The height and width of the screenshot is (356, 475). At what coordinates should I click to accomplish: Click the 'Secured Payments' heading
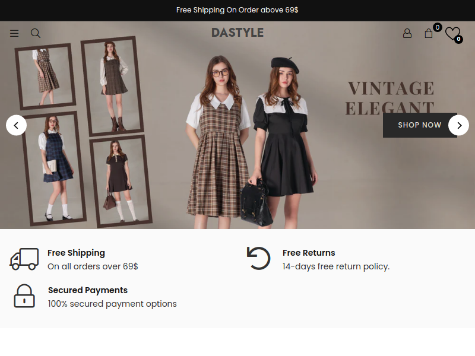tap(88, 290)
